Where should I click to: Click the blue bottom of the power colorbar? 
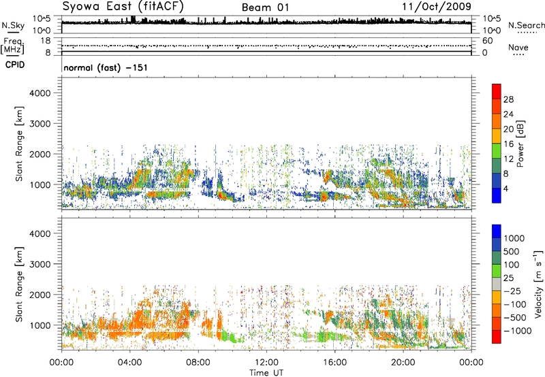(497, 195)
